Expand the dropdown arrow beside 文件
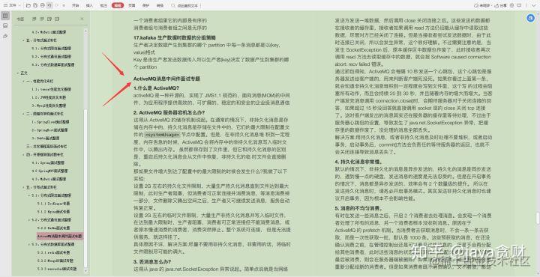Image resolution: width=540 pixels, height=277 pixels. [19, 5]
